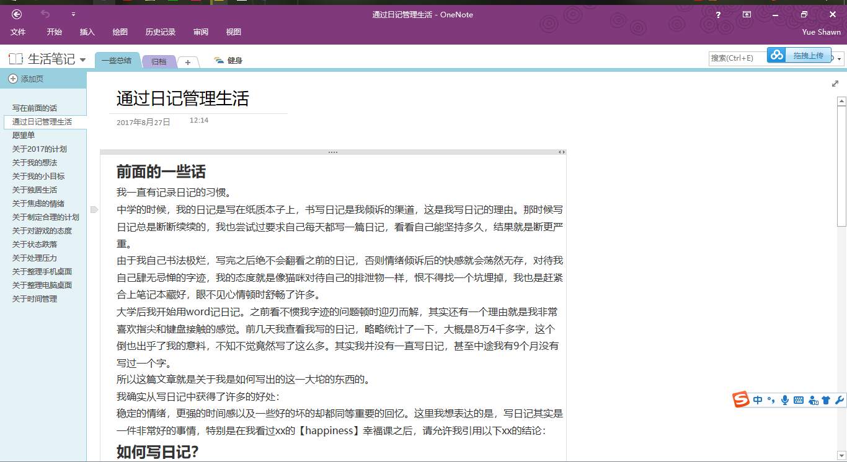Click the page date 2017年8月27日
The image size is (847, 462).
(143, 123)
